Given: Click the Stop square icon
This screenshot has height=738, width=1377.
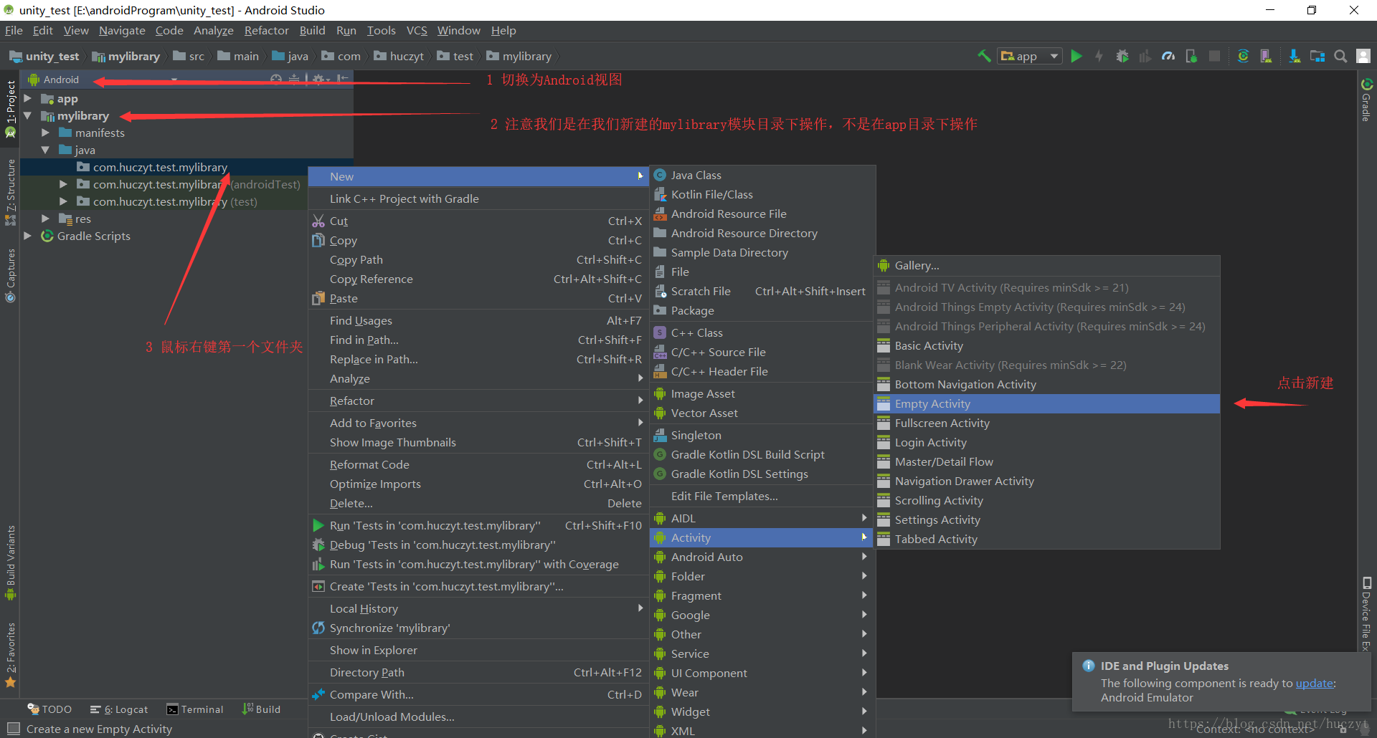Looking at the screenshot, I should pyautogui.click(x=1214, y=56).
